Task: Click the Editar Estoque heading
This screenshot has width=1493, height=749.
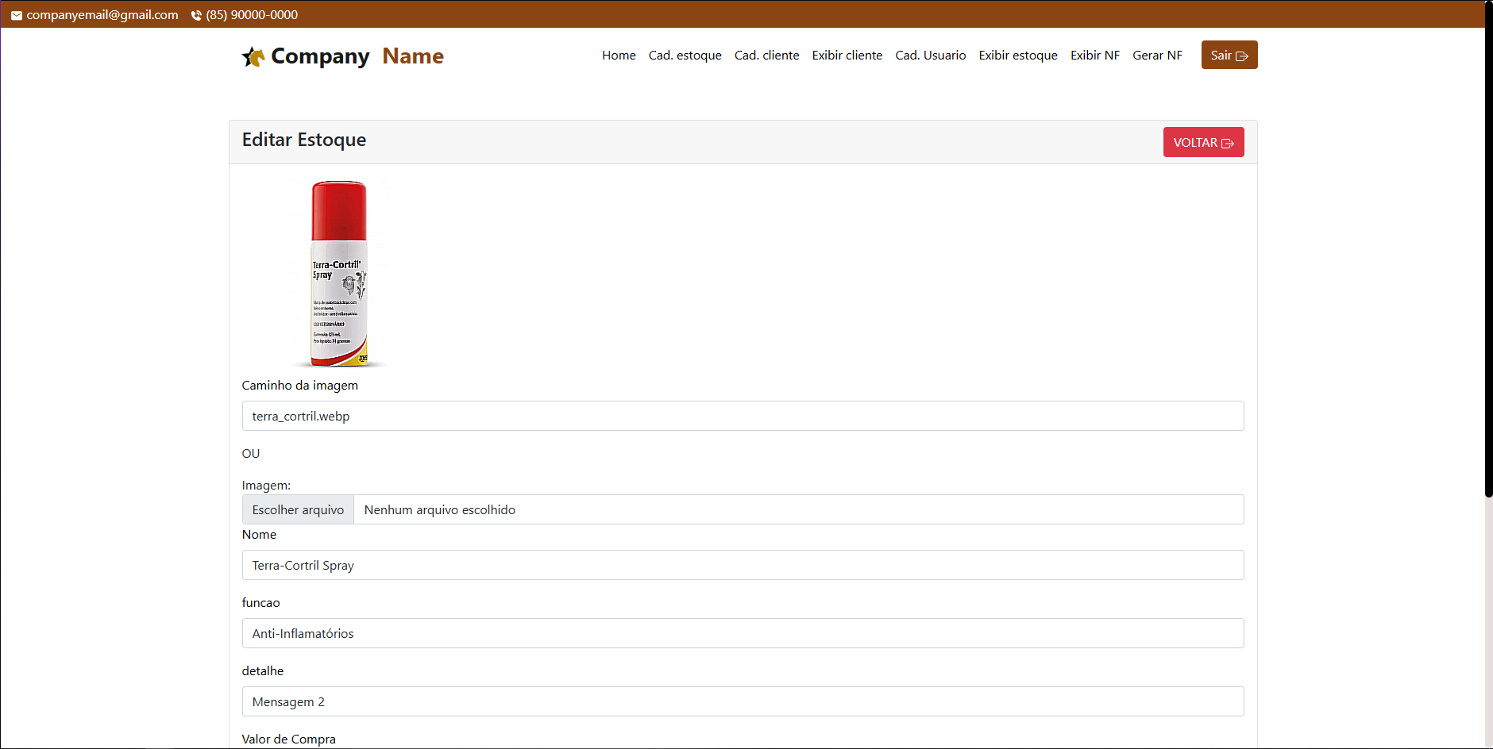Action: click(304, 140)
